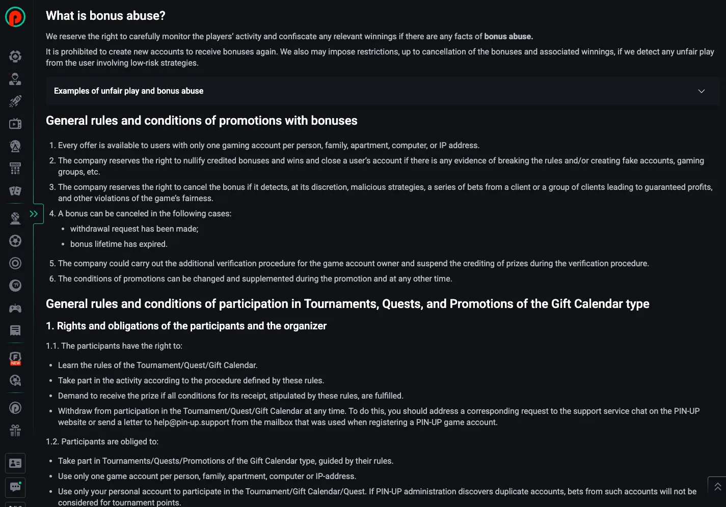Open the TV Games sidebar icon
The height and width of the screenshot is (507, 726).
click(15, 123)
